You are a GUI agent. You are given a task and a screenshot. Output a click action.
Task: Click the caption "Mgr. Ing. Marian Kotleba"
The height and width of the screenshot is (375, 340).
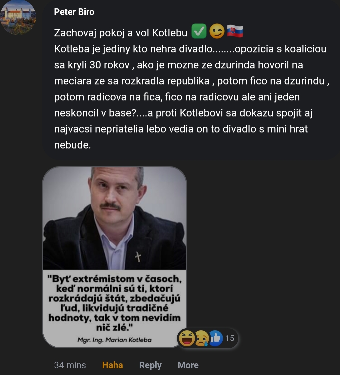[114, 340]
